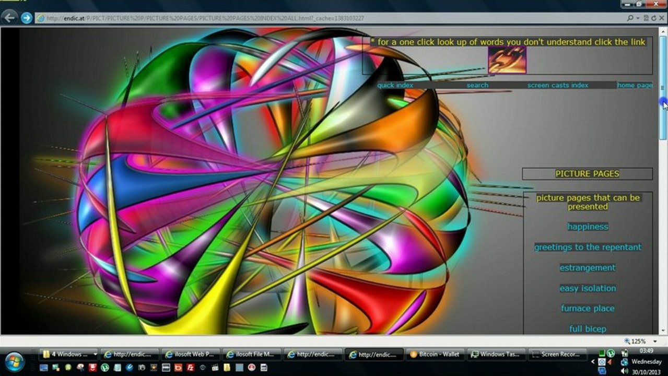Viewport: 668px width, 376px height.
Task: Open the happiness picture page link
Action: (x=588, y=227)
